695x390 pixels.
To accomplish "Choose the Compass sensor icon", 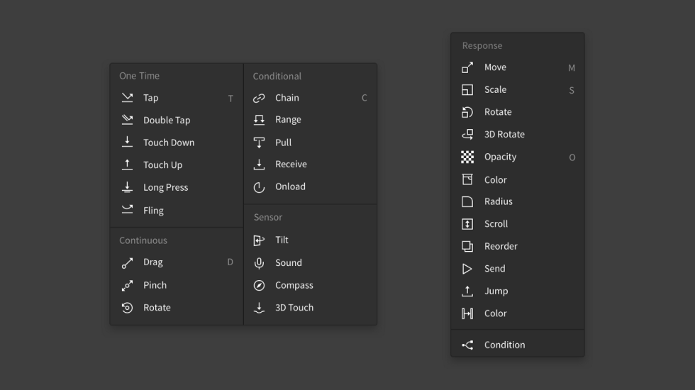I will [x=259, y=285].
